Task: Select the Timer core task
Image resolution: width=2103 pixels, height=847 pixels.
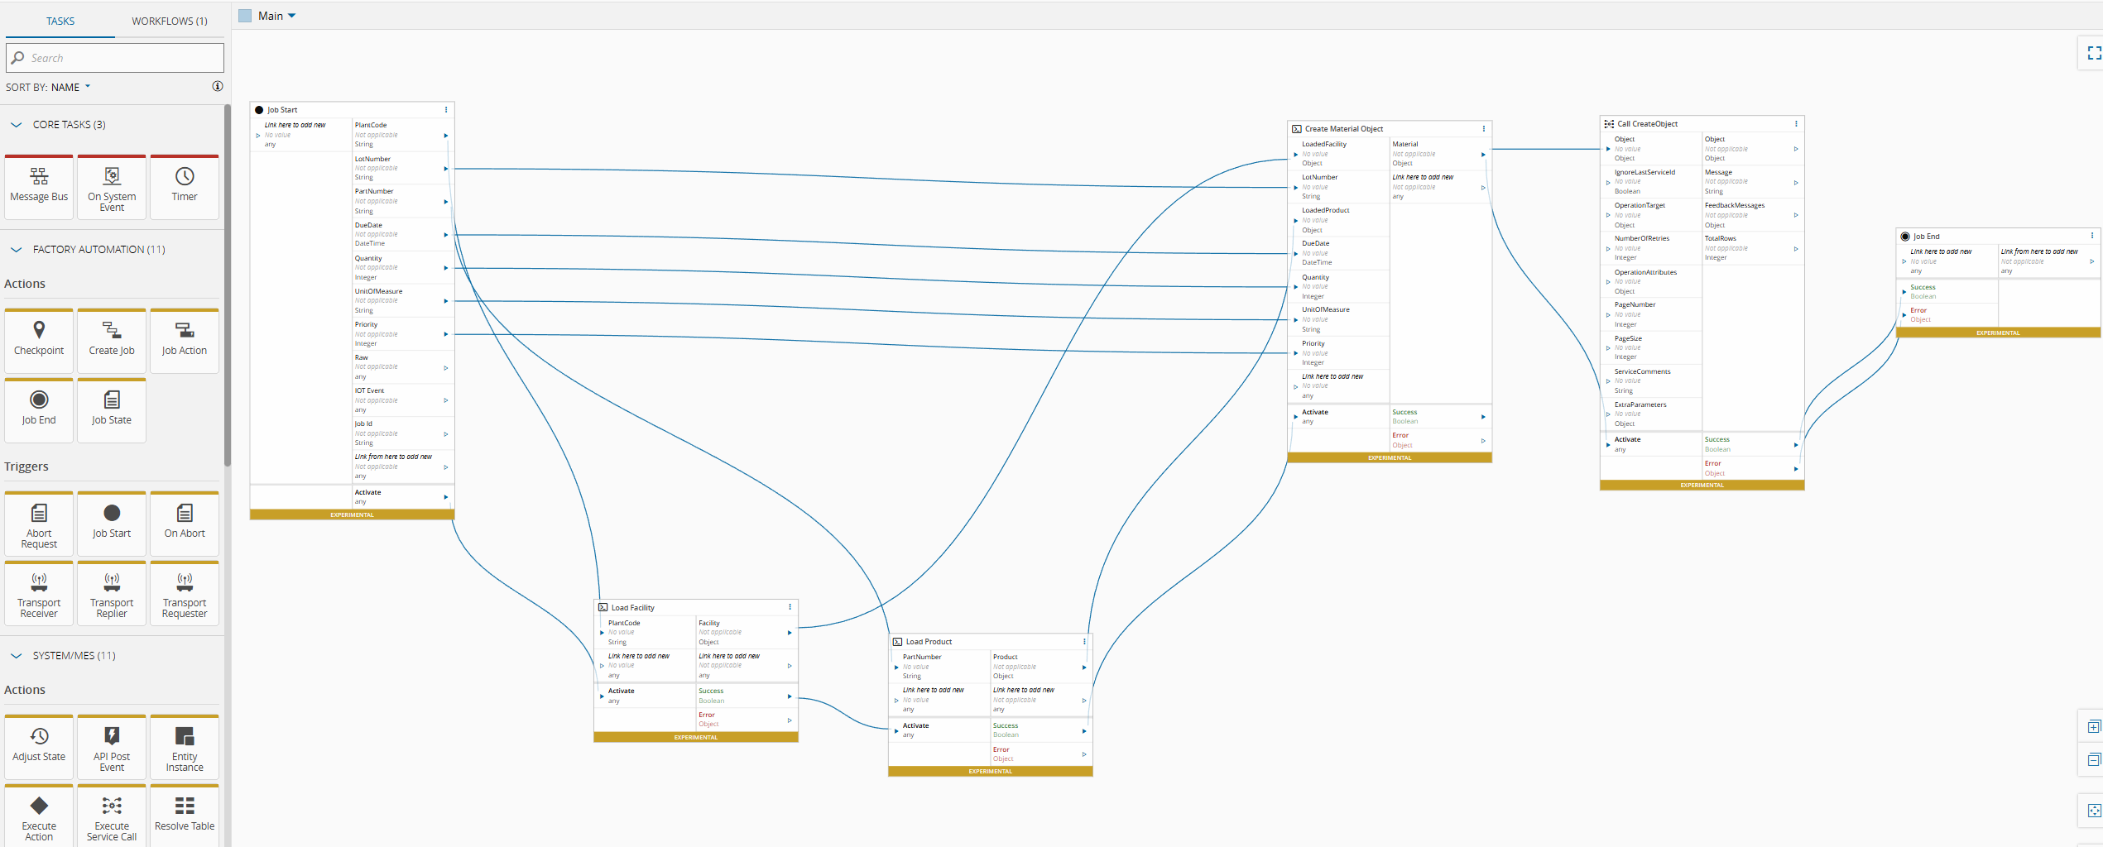Action: pos(185,187)
